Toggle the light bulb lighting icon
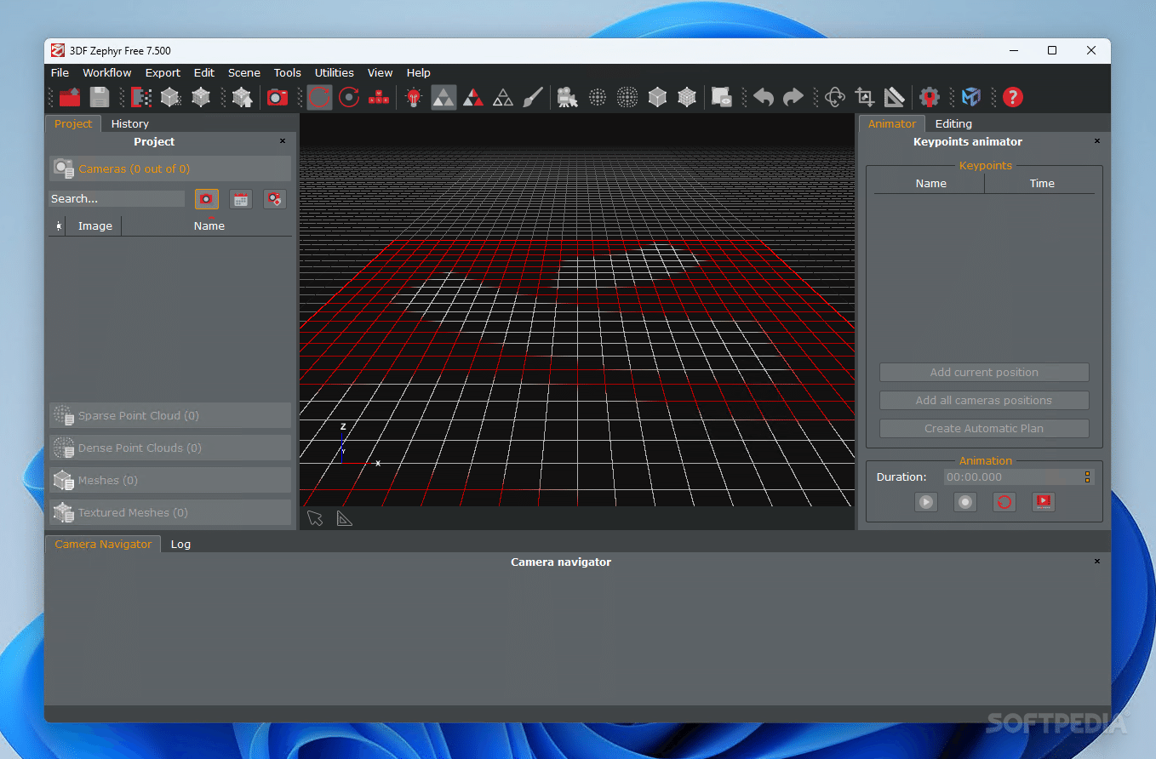This screenshot has width=1156, height=759. click(414, 97)
